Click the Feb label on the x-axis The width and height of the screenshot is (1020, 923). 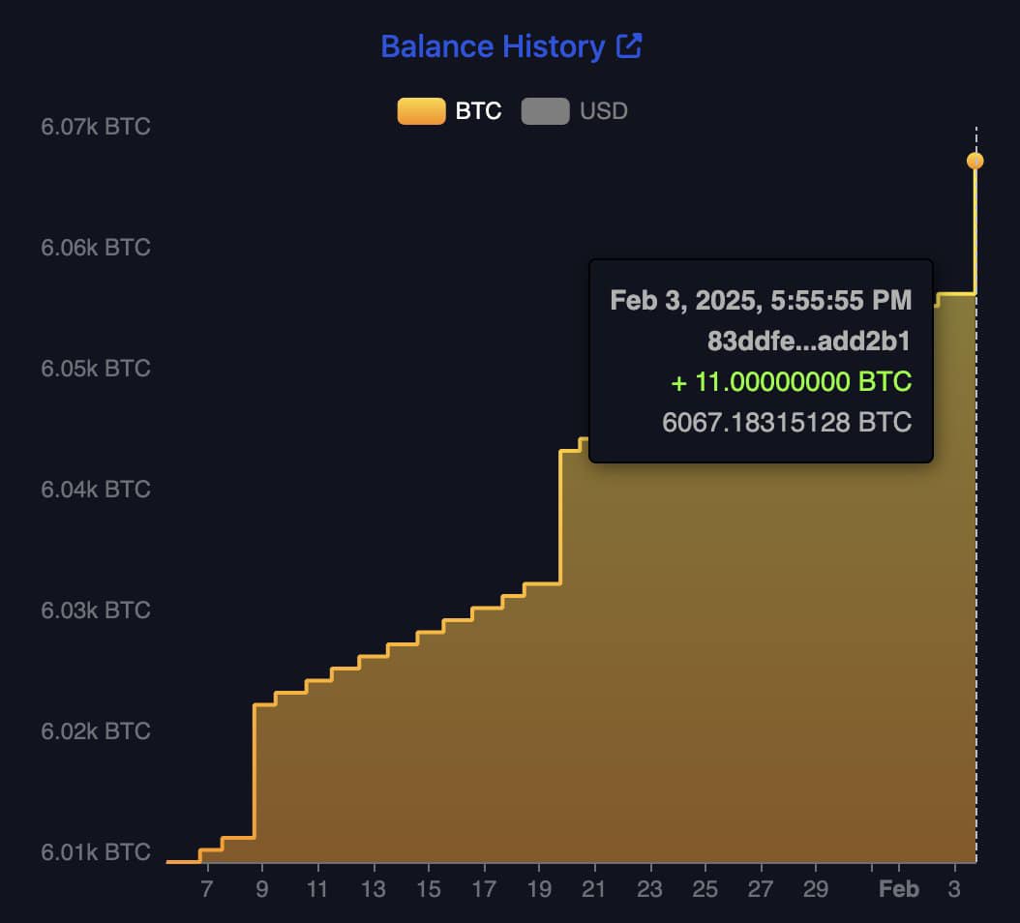pyautogui.click(x=898, y=889)
